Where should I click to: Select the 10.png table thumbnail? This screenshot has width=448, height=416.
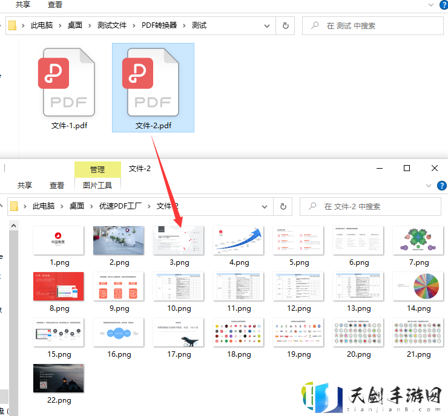pos(179,286)
